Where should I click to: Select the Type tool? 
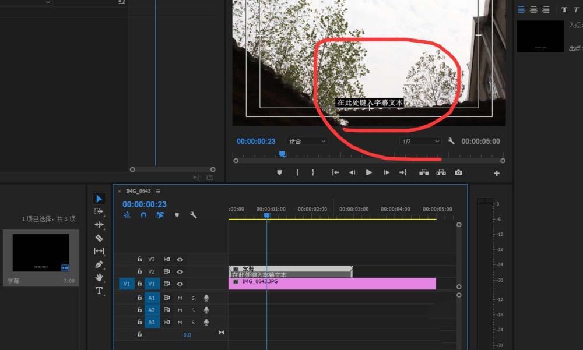(x=99, y=291)
